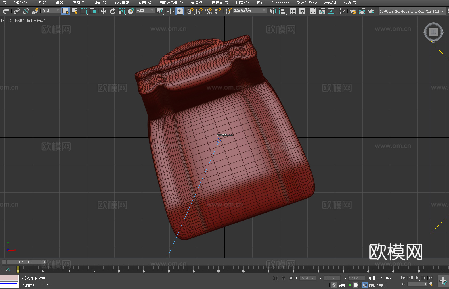Activate the Select Object cursor tool
Screen dimensions: 449x289
click(x=66, y=11)
